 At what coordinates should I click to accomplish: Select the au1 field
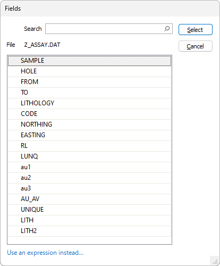click(x=89, y=167)
